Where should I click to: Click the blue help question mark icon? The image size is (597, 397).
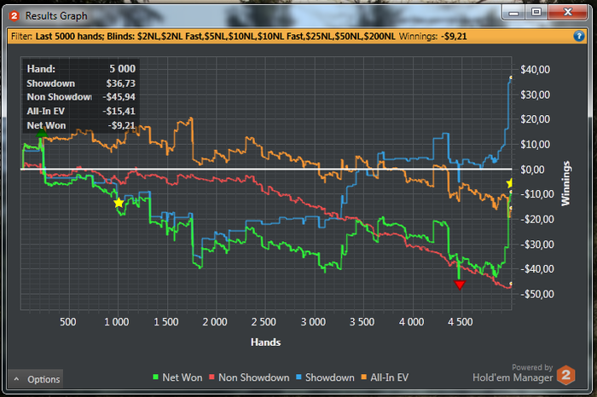pos(579,36)
